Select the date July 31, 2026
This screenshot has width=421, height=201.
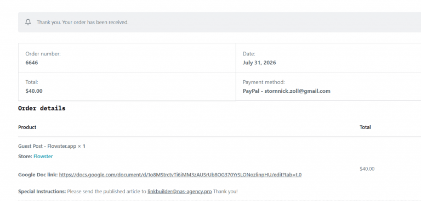point(259,63)
